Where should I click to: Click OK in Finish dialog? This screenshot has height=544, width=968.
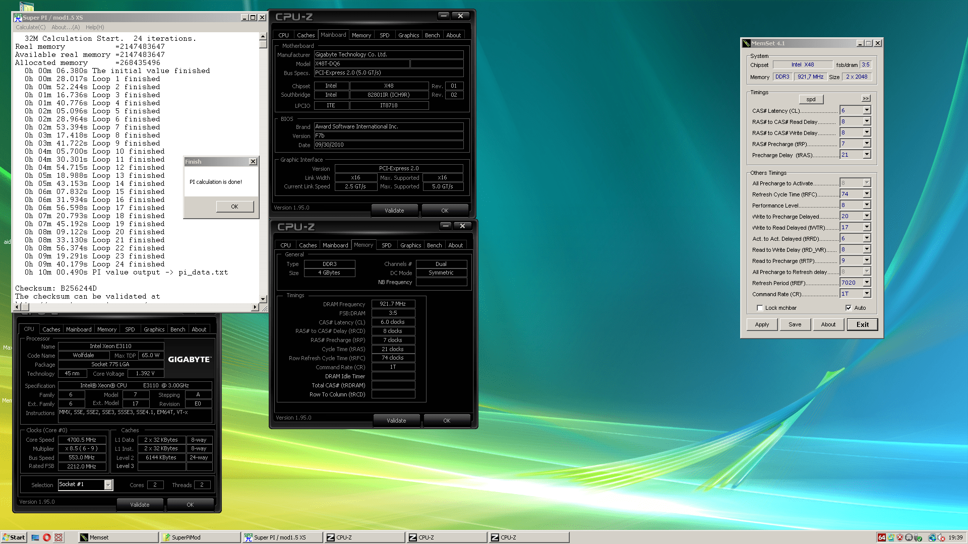pos(234,207)
